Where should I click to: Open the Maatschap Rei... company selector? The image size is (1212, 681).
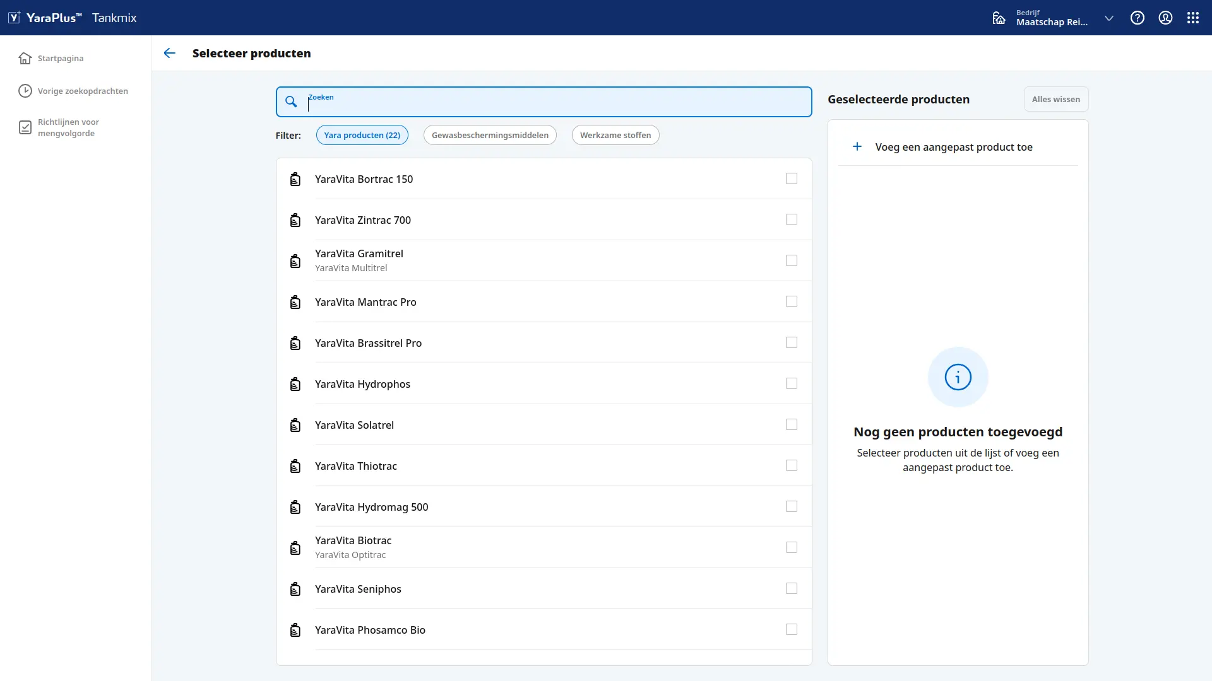1052,18
